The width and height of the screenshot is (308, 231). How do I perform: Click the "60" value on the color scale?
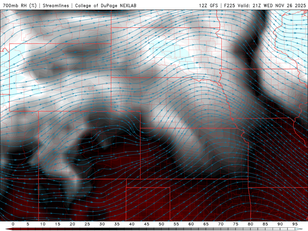pyautogui.click(x=191, y=224)
